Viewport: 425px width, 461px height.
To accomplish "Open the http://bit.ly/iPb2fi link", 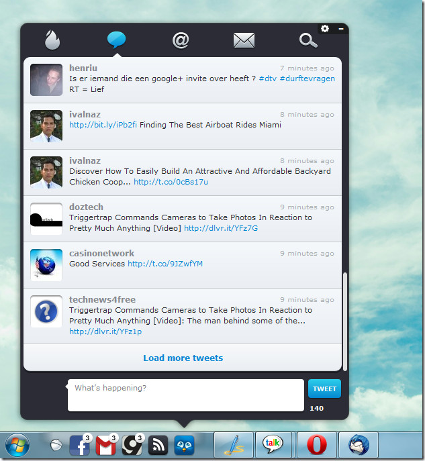I will click(x=103, y=125).
